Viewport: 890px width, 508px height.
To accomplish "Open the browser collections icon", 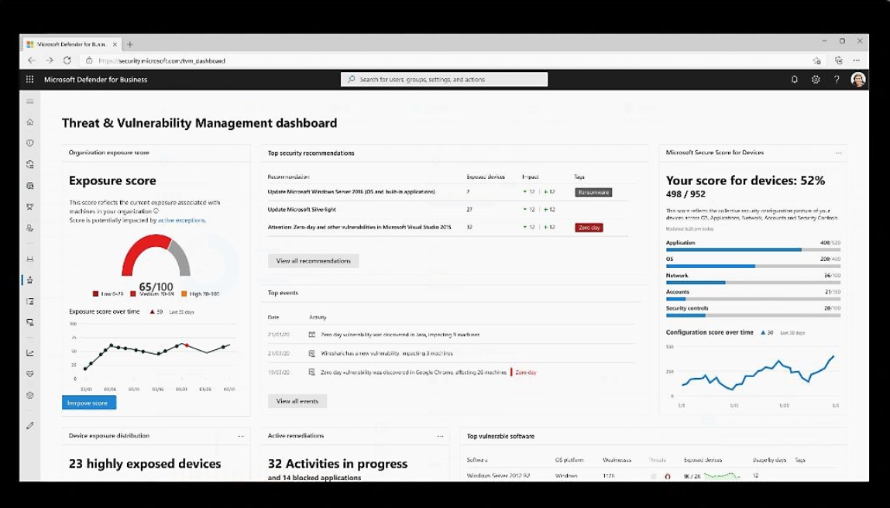I will (838, 60).
